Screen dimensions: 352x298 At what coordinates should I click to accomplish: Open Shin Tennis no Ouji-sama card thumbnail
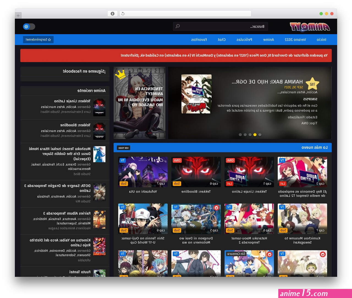143,219
